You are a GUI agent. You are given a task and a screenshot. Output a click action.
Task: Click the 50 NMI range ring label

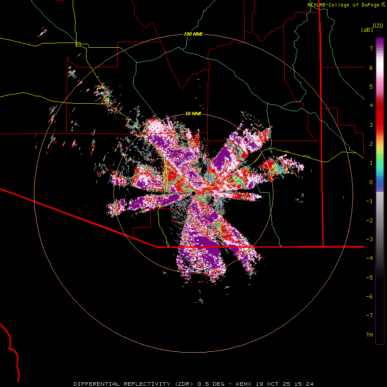pos(193,114)
